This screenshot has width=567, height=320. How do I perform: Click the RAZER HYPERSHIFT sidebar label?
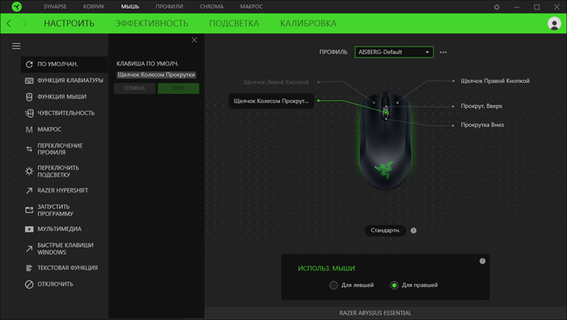tap(62, 191)
